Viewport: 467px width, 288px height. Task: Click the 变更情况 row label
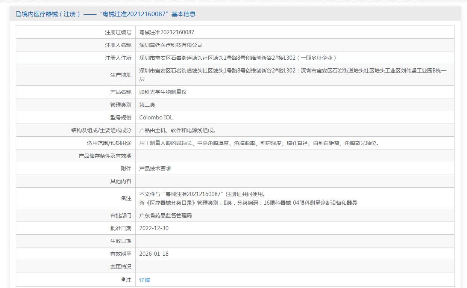coord(121,267)
